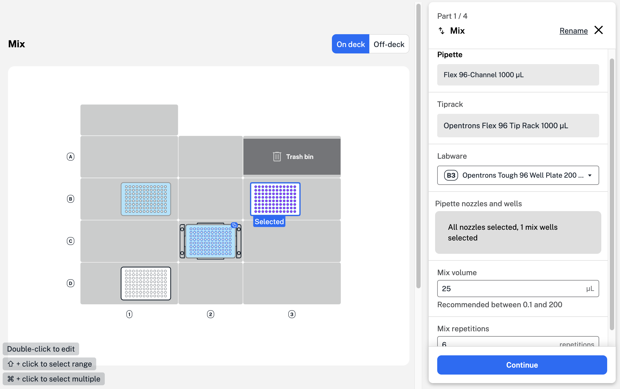Select the blue well plate in slot B1
620x389 pixels.
click(146, 199)
